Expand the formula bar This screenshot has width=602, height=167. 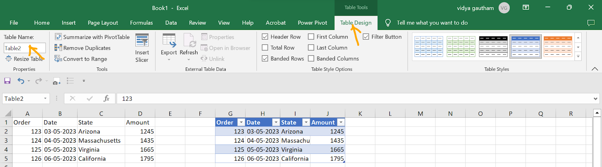click(596, 98)
